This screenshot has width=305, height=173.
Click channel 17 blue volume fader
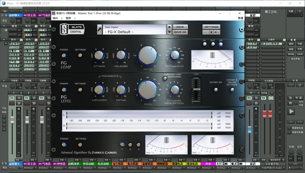(249, 130)
